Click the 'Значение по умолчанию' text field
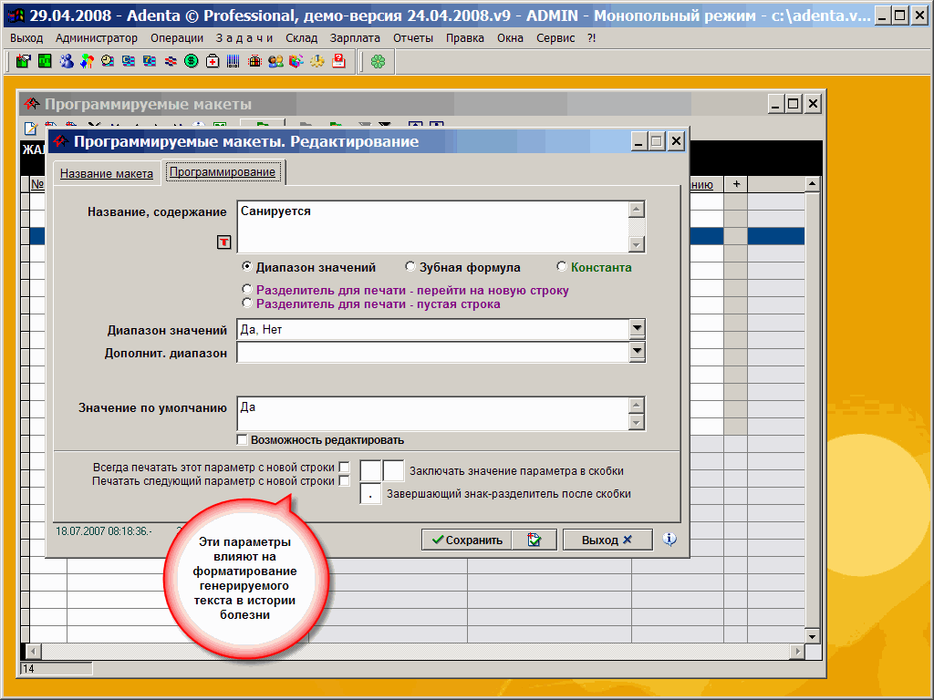The height and width of the screenshot is (700, 934). coord(431,413)
